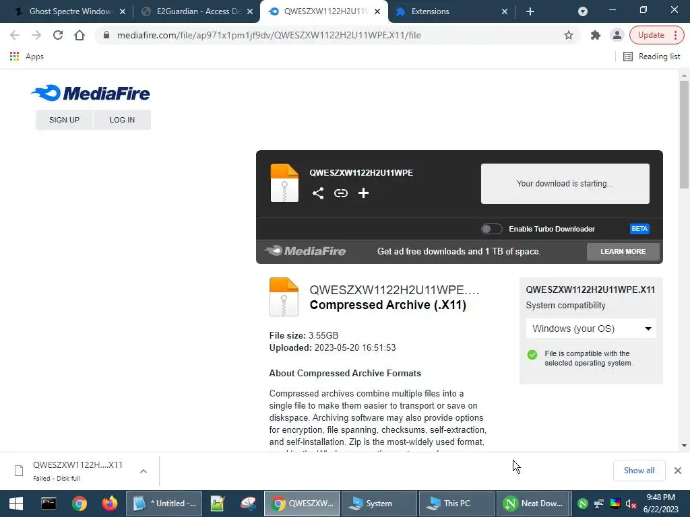Open pinned Chrome icon in taskbar

(80, 504)
